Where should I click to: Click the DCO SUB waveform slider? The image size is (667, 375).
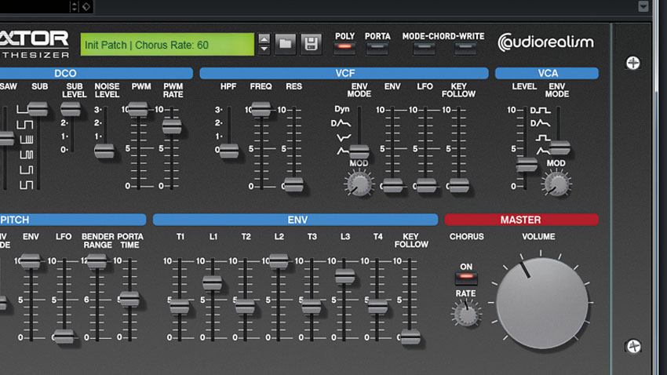(38, 109)
